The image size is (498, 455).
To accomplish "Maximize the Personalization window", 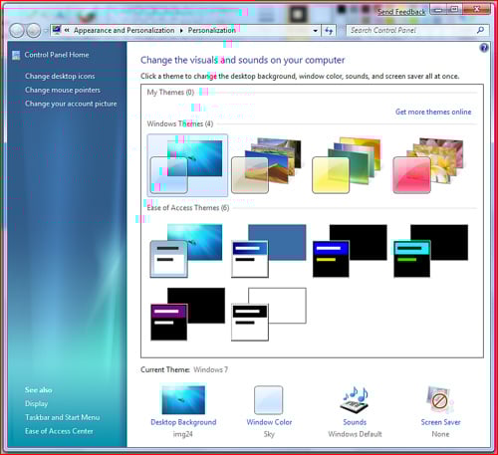I will [x=454, y=9].
